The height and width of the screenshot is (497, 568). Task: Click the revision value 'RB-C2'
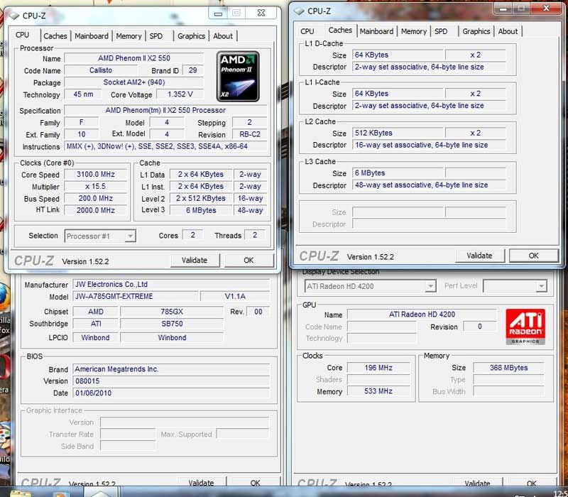click(250, 134)
